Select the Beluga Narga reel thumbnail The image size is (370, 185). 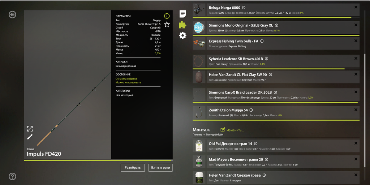(199, 10)
